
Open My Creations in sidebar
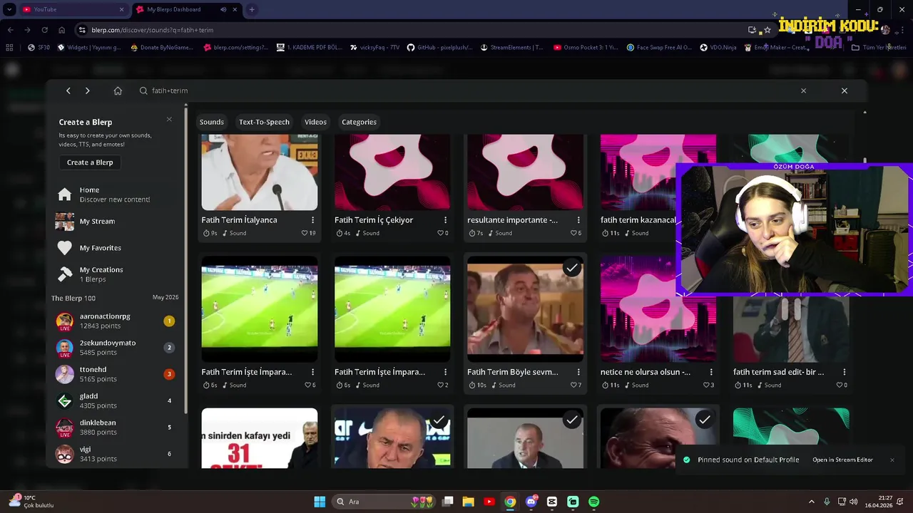pyautogui.click(x=114, y=274)
